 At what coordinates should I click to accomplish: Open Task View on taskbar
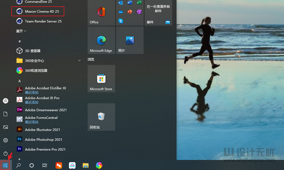pyautogui.click(x=45, y=165)
